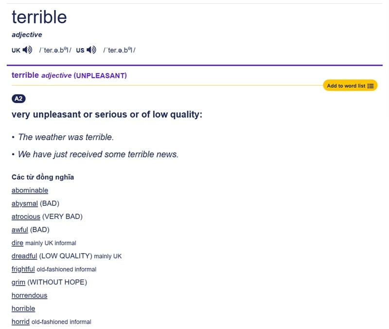Image resolution: width=389 pixels, height=329 pixels.
Task: Visit the horrible synonym entry
Action: click(23, 309)
